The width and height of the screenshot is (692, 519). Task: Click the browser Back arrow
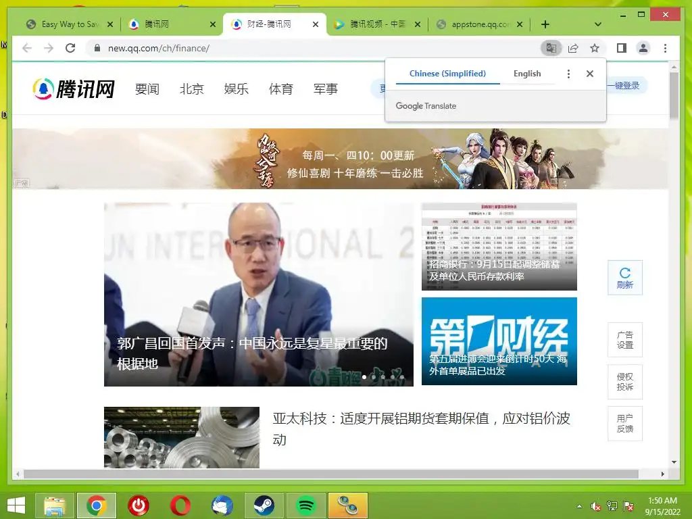click(x=27, y=48)
